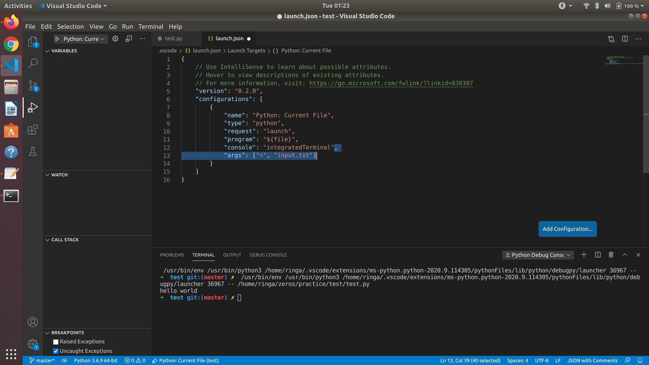This screenshot has width=649, height=365.
Task: Launch Firefox from the Ubuntu dock
Action: [11, 22]
